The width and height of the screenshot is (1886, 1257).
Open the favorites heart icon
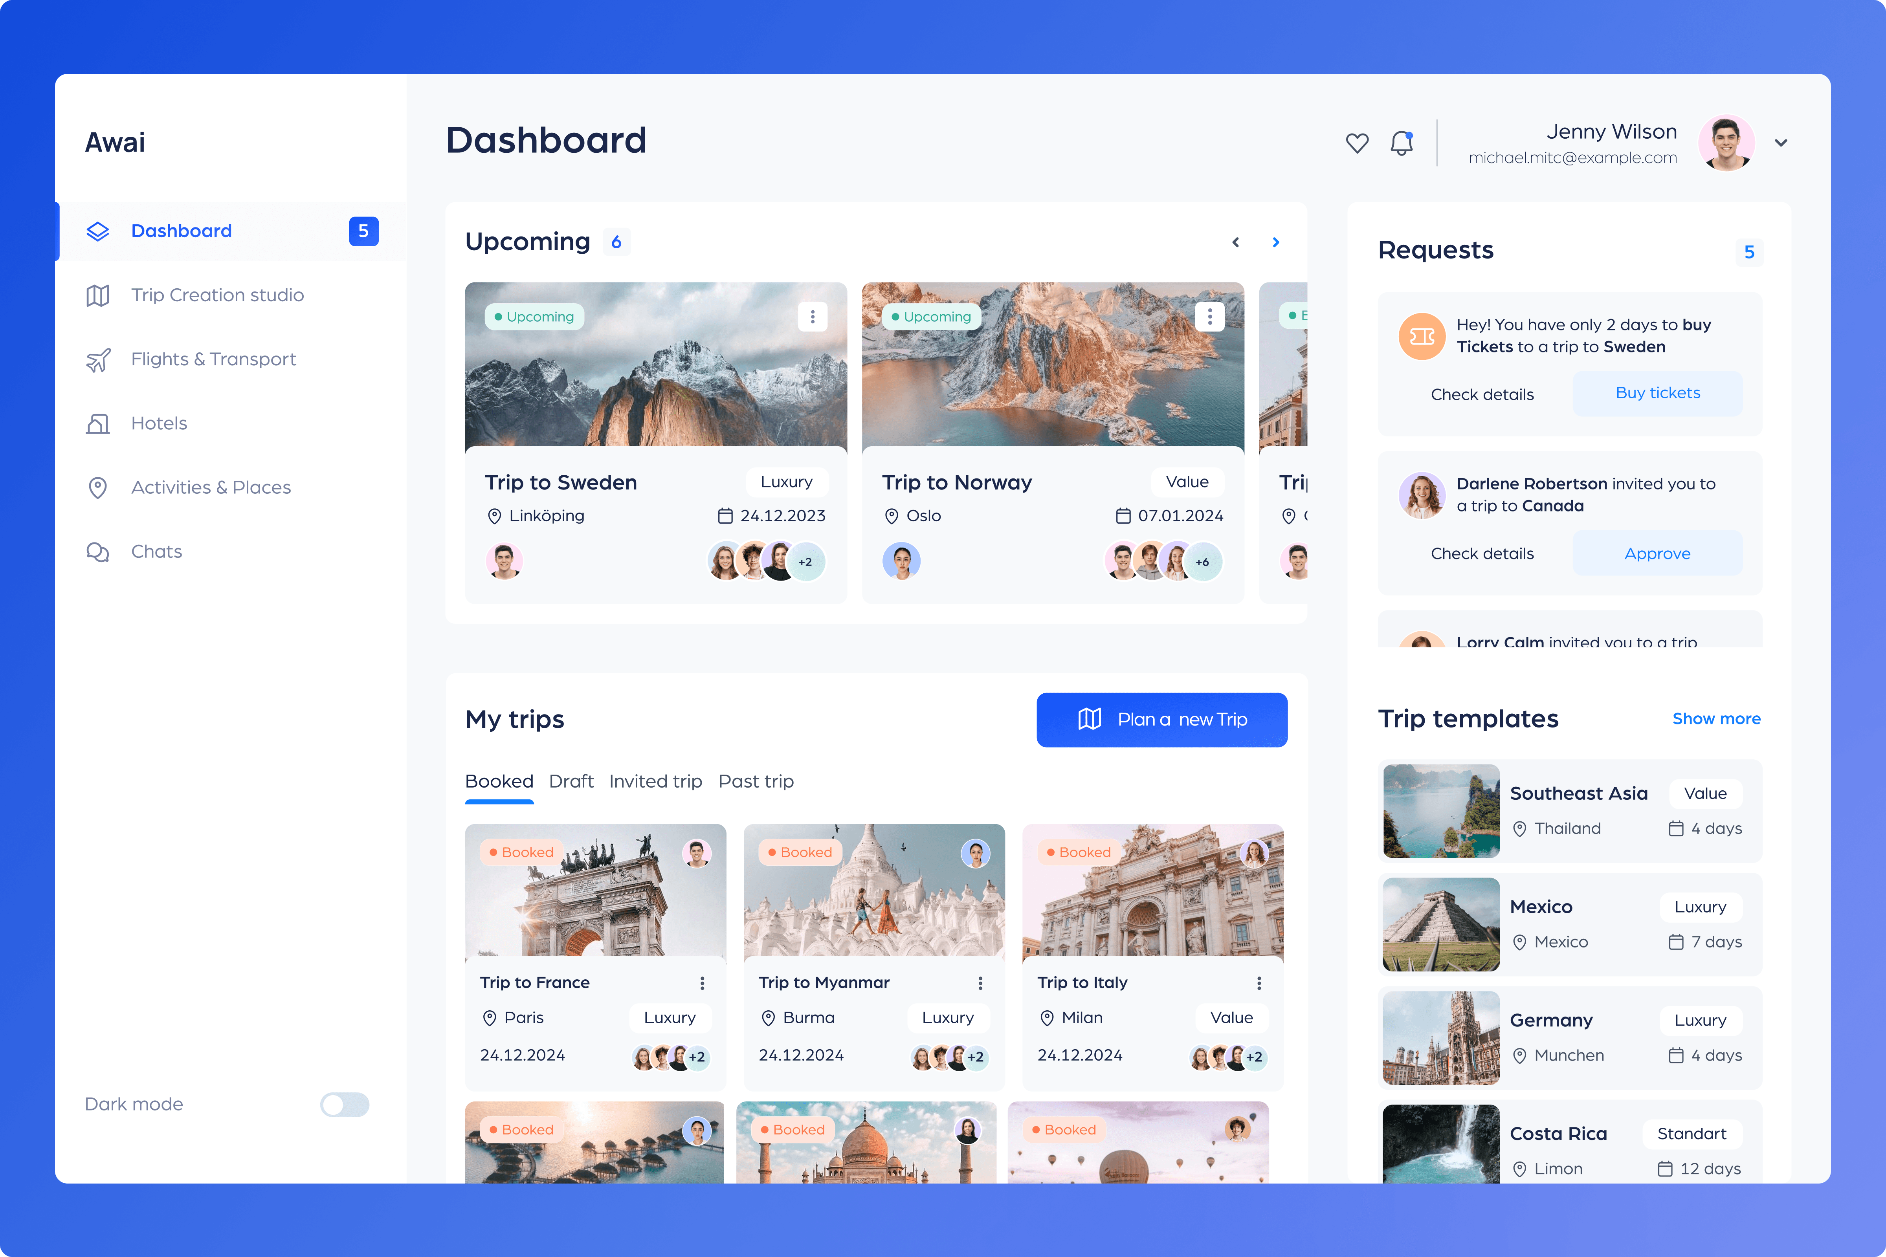pyautogui.click(x=1357, y=143)
